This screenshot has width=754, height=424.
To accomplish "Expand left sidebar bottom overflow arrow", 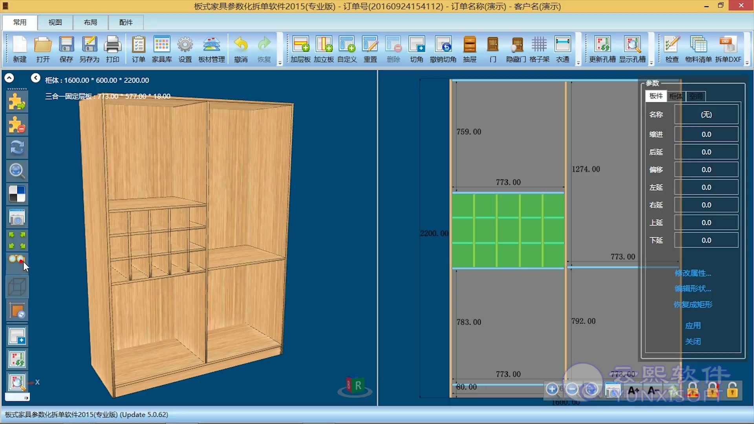I will pyautogui.click(x=26, y=398).
